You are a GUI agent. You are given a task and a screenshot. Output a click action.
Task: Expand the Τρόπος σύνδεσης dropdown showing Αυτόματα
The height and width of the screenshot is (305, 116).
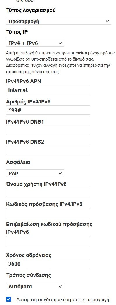coord(35,286)
